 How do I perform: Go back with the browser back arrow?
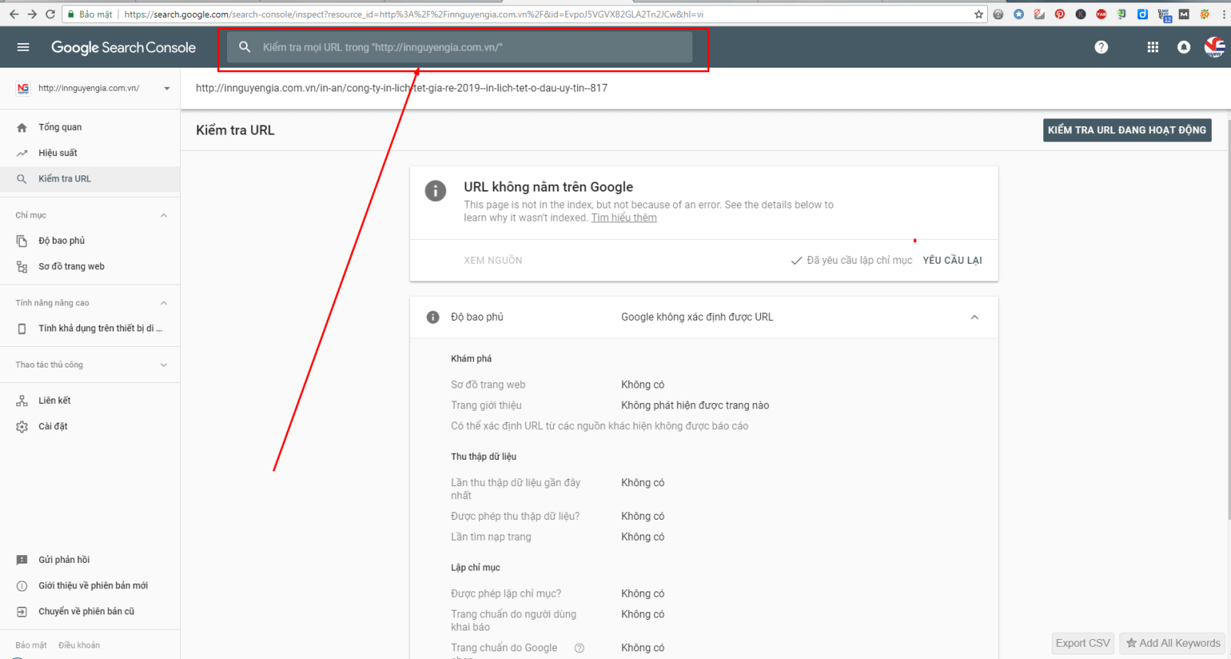point(13,14)
